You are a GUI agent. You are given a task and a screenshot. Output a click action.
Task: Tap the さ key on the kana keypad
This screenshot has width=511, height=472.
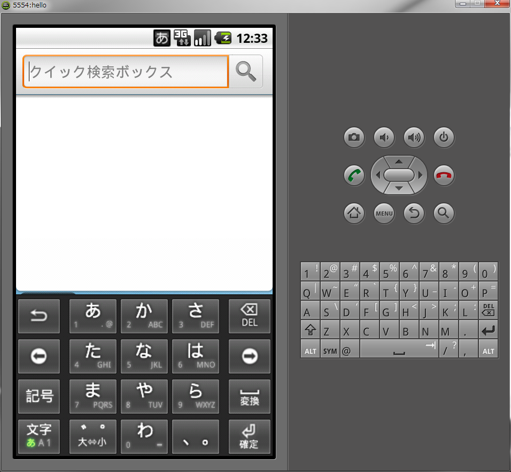(x=196, y=316)
